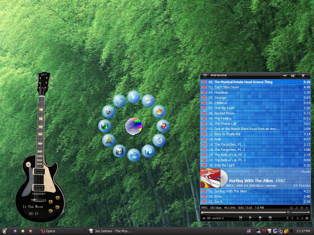Image resolution: width=314 pixels, height=235 pixels.
Task: Launch the camera screenshot bubble icon
Action: click(x=109, y=111)
